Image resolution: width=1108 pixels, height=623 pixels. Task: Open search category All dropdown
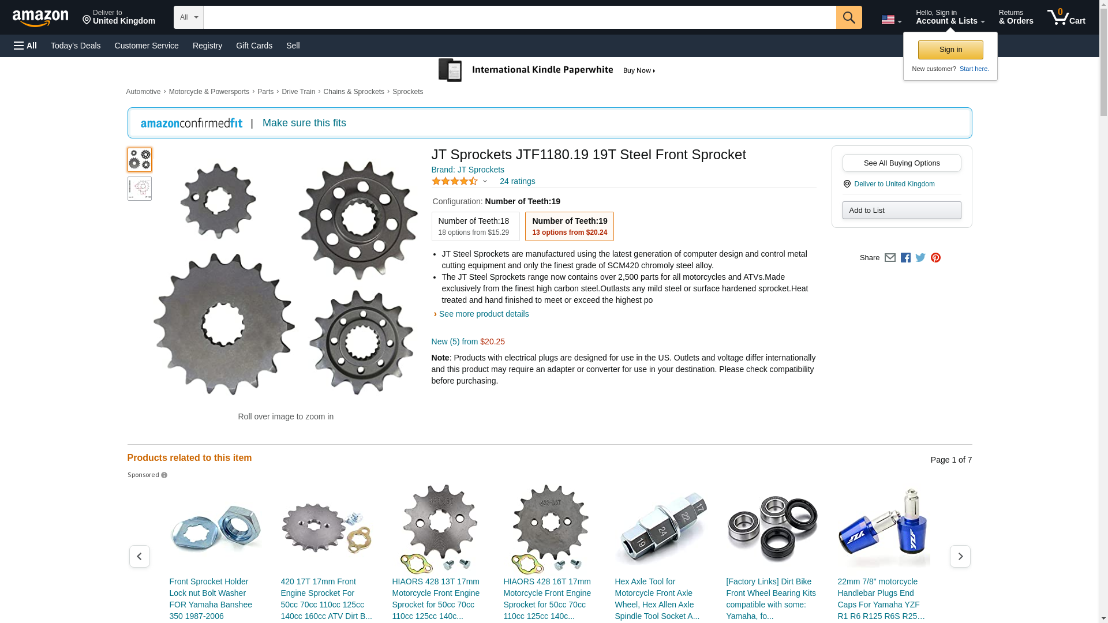click(x=188, y=17)
